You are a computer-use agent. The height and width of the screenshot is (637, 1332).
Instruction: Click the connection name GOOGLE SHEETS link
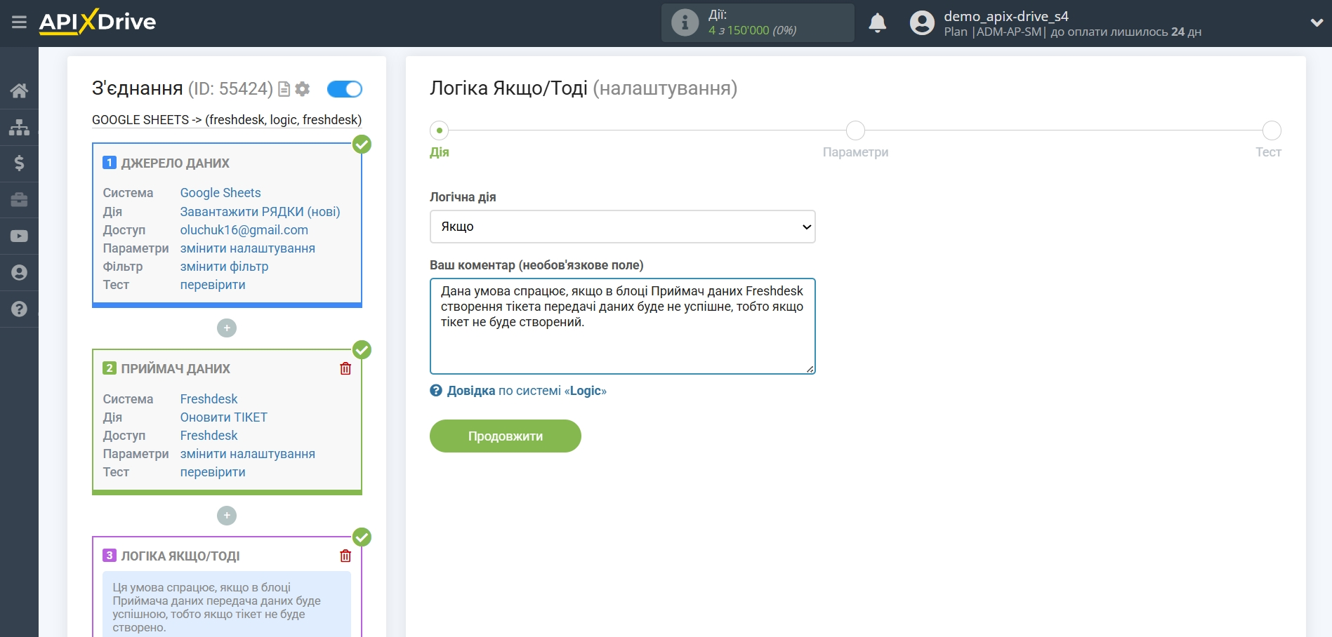227,120
